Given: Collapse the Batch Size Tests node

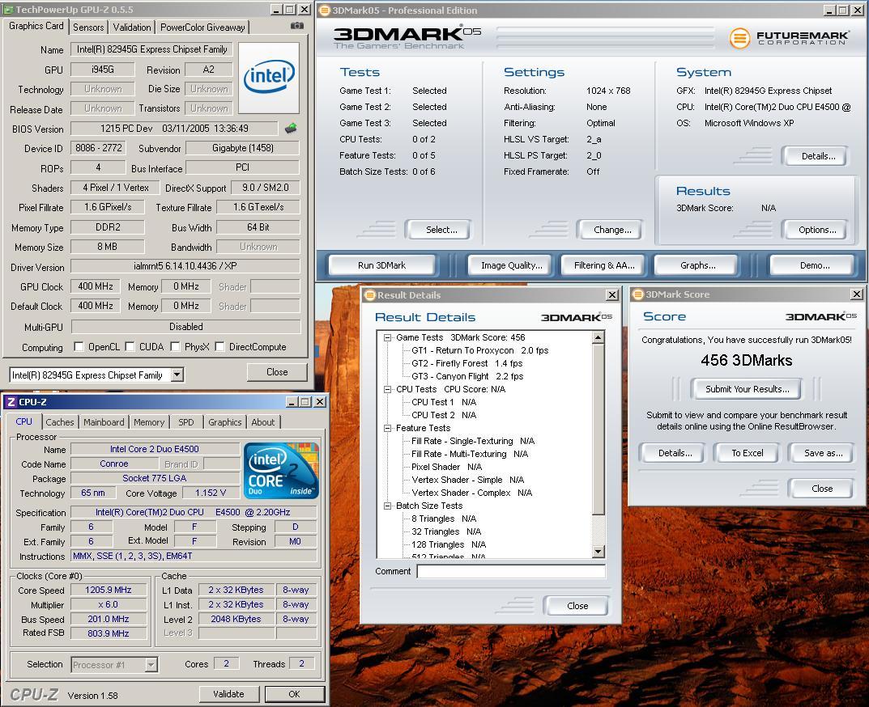Looking at the screenshot, I should [x=388, y=506].
